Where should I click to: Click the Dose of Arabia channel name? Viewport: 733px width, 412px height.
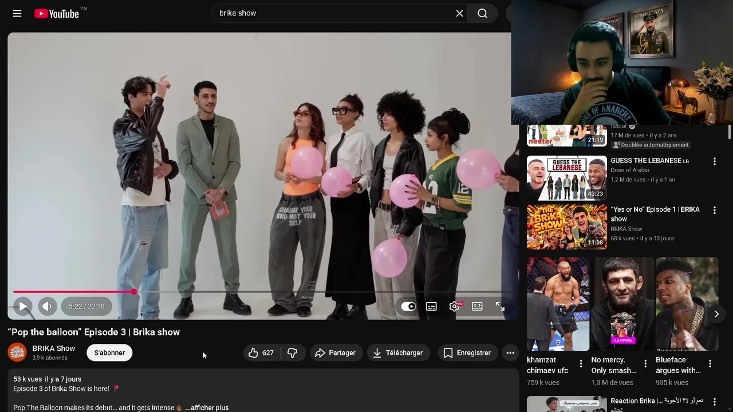pos(629,170)
